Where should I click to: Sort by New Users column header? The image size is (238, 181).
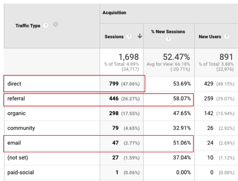tap(210, 37)
